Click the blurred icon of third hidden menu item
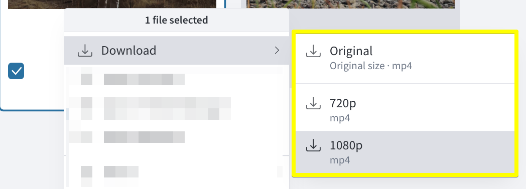Viewport: 526px width, 189px height. click(86, 137)
